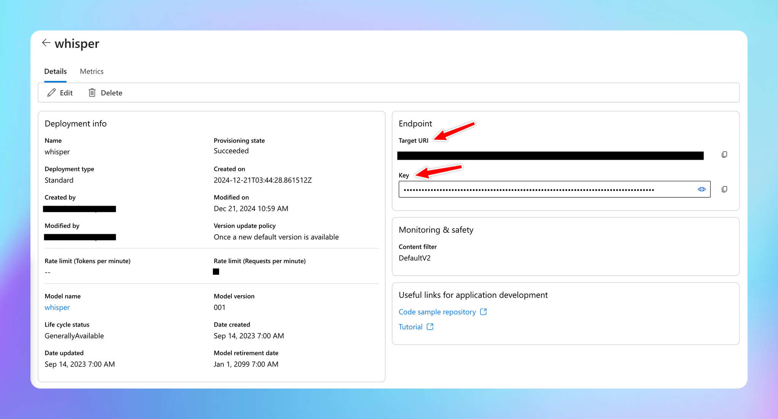Click 'Dec 21, 2024 10:59 AM' modified date
778x419 pixels.
click(x=251, y=209)
